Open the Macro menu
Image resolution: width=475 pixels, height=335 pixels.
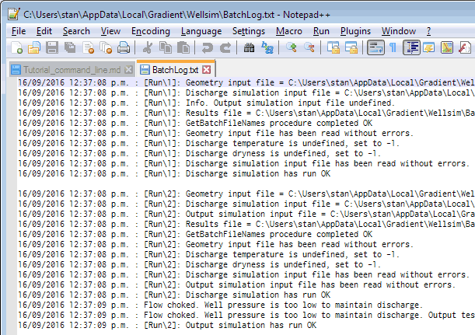(x=289, y=31)
